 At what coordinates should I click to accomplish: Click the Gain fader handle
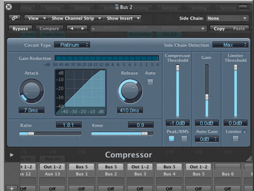tap(207, 97)
